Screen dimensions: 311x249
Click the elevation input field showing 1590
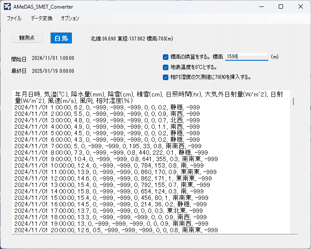[x=247, y=57]
